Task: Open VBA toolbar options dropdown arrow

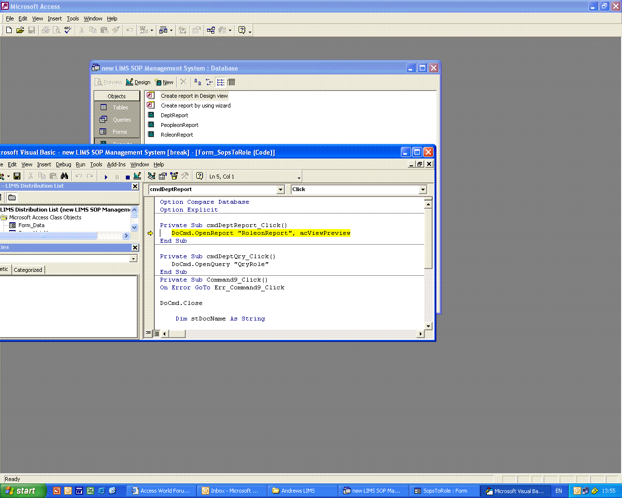Action: 299,177
